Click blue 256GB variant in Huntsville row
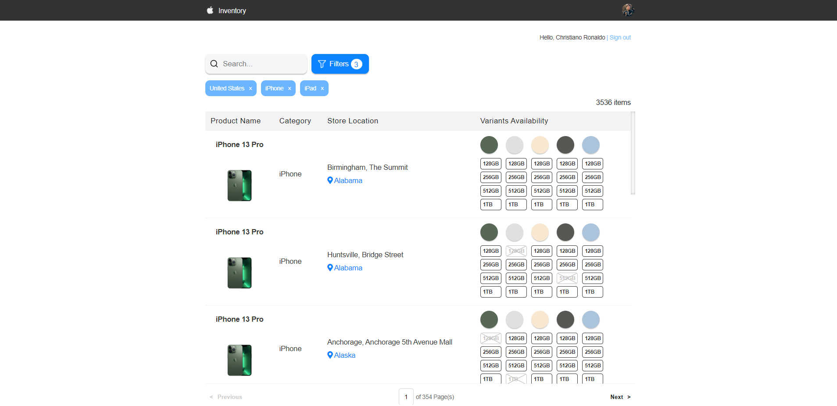 [x=593, y=265]
